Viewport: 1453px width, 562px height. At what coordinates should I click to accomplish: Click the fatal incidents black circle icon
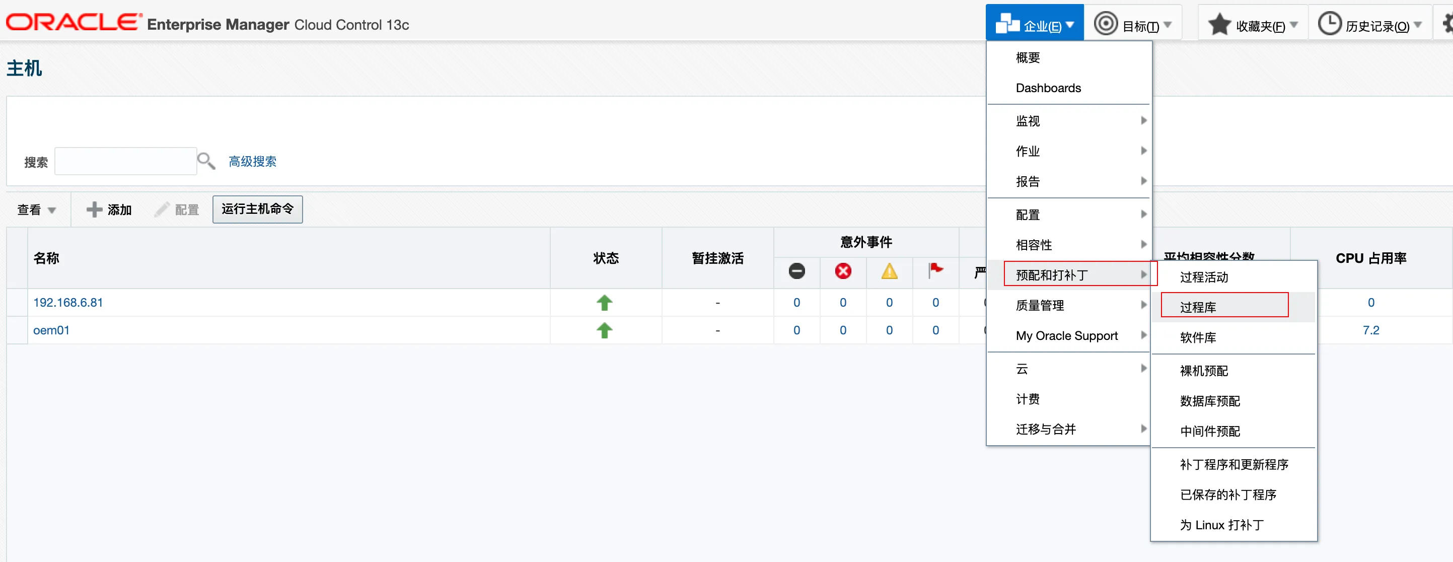coord(796,271)
